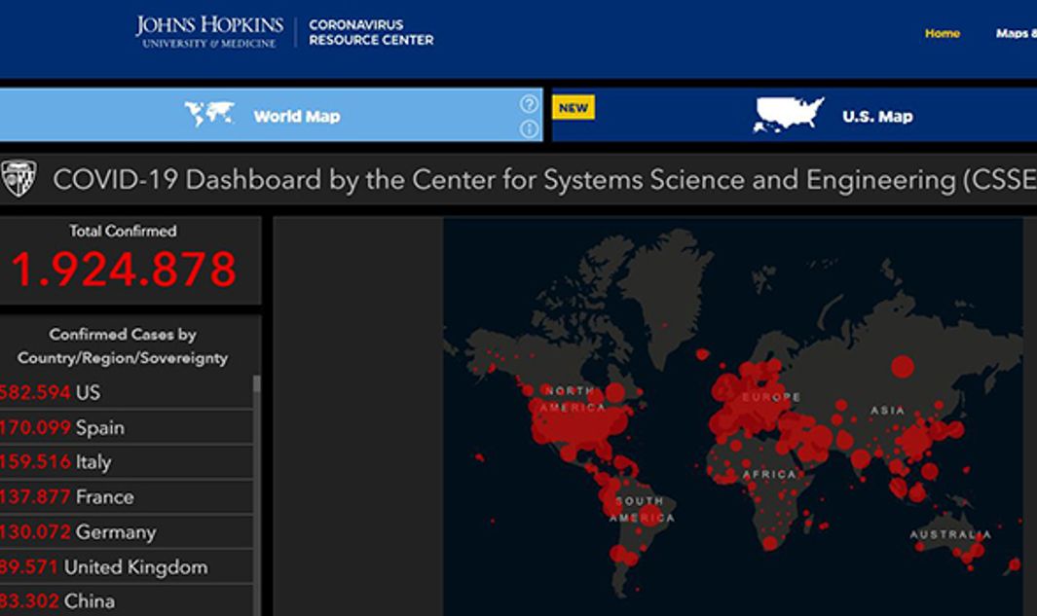Click the world map icon in the World Map tab
Viewport: 1037px width, 616px height.
209,115
